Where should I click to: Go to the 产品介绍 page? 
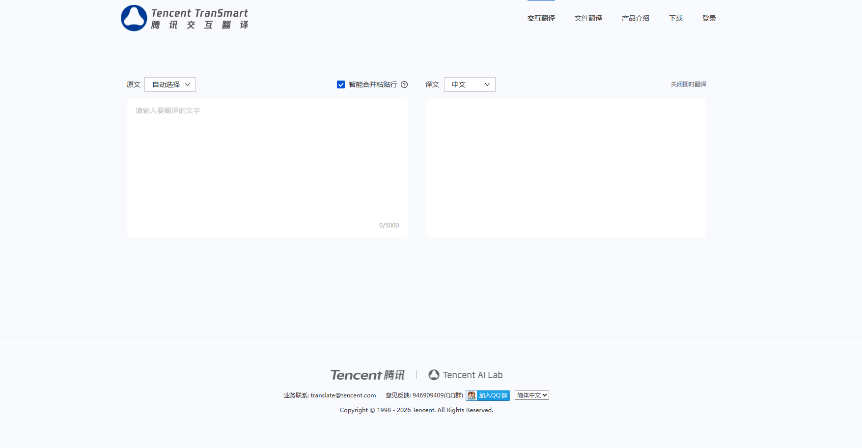[635, 18]
